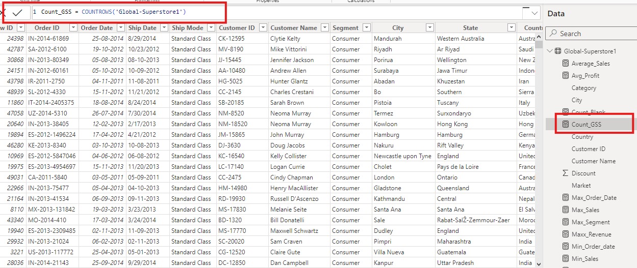The width and height of the screenshot is (637, 268).
Task: Select the Country field in Data pane
Action: point(582,136)
